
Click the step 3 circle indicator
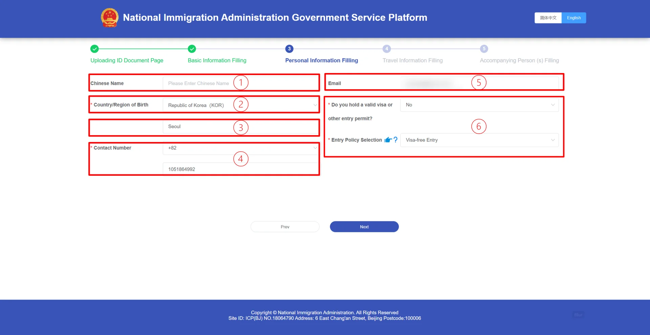click(289, 49)
